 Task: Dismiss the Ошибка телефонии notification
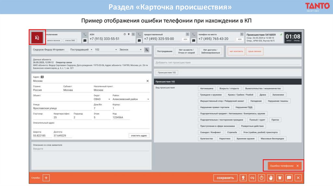click(x=298, y=166)
